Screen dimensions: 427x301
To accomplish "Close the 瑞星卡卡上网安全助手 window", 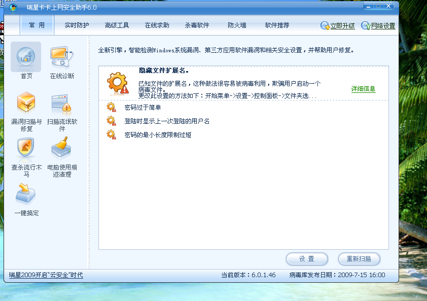I will [388, 6].
